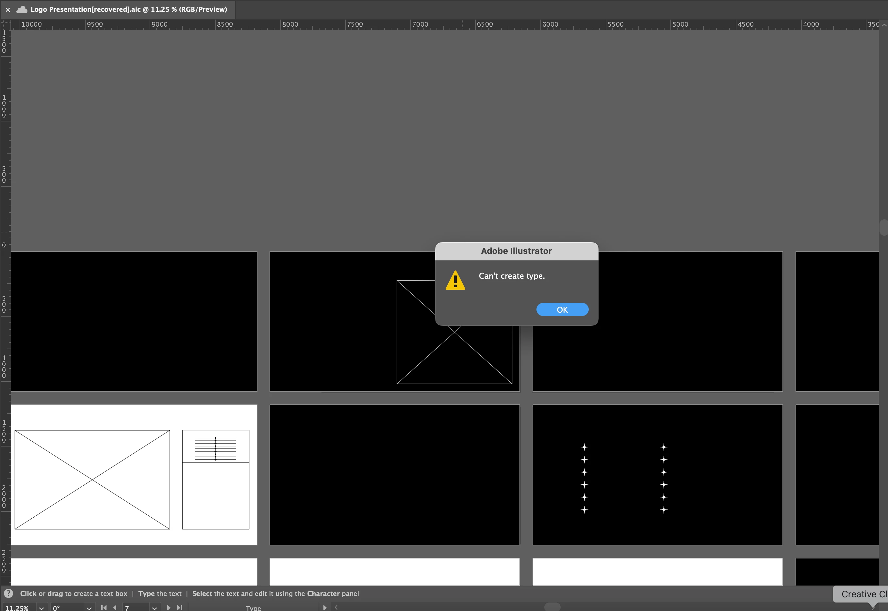Click the warning triangle icon in dialog
Screen dimensions: 888x611
455,280
